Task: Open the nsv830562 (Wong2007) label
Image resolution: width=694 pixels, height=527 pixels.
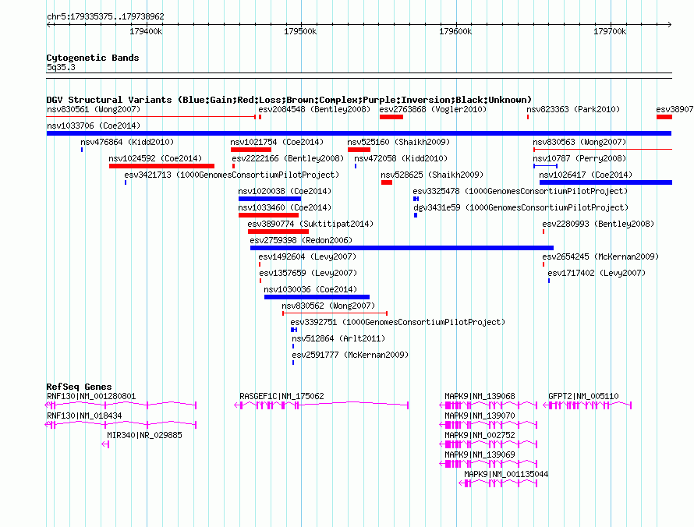Action: [x=328, y=306]
